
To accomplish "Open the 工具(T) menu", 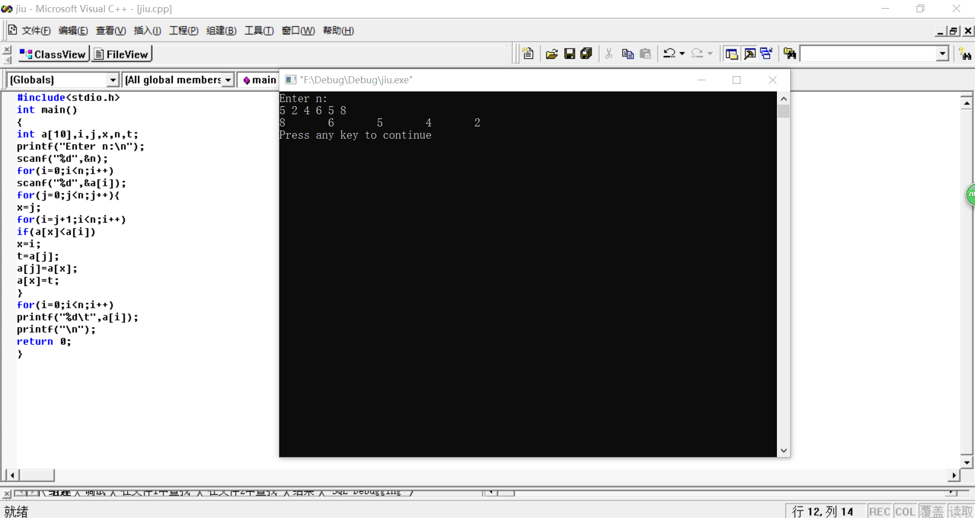I will pos(259,30).
